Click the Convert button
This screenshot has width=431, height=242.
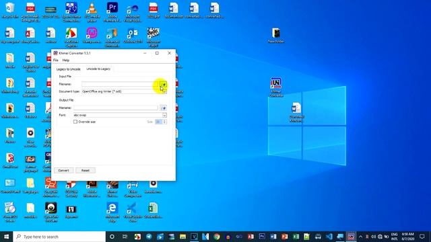pos(63,170)
